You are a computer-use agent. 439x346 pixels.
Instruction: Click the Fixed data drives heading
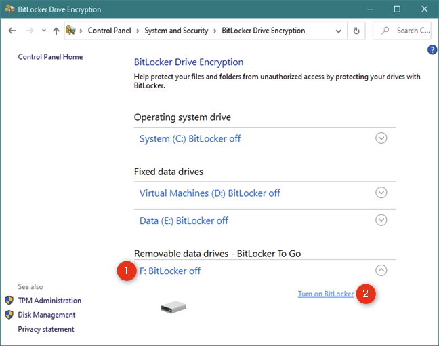click(x=169, y=172)
